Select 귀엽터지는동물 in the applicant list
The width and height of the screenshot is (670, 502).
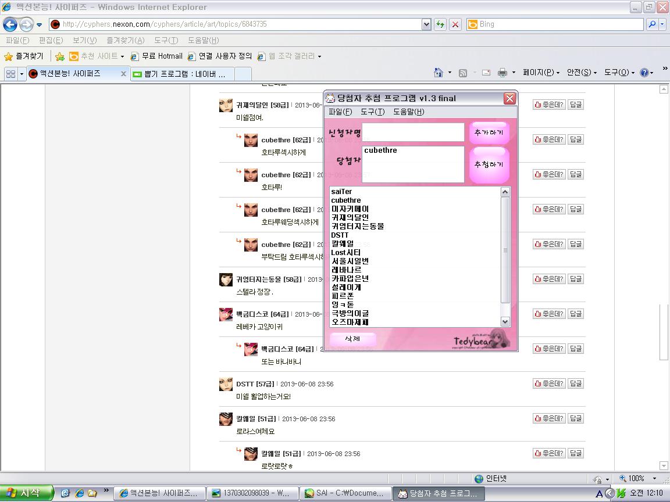pyautogui.click(x=358, y=226)
